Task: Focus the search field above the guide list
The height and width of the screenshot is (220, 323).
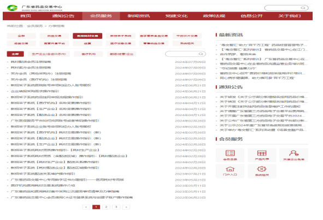Action: 185,54
